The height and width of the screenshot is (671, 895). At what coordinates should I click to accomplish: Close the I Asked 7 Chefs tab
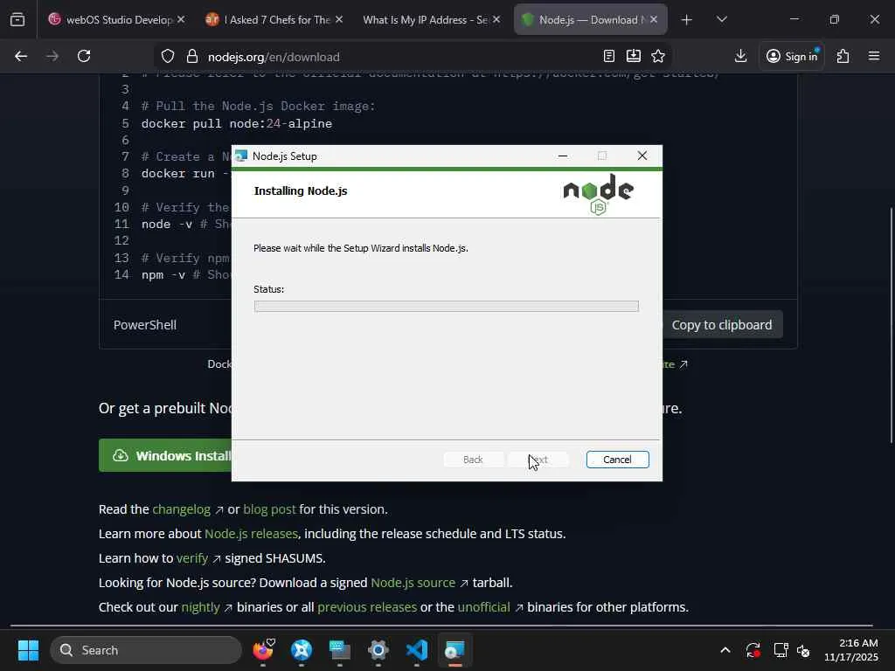click(x=339, y=19)
